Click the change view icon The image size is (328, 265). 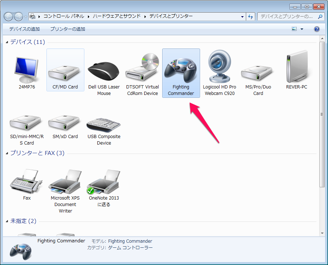coord(294,29)
